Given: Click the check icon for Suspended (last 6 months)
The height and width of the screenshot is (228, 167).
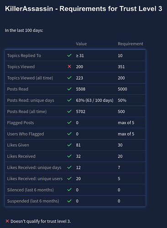Looking at the screenshot, I should pyautogui.click(x=69, y=201).
